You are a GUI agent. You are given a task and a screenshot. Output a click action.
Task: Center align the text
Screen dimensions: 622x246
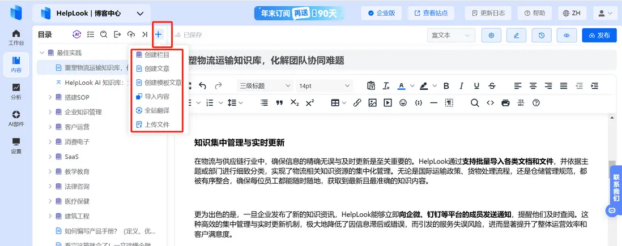tap(533, 85)
